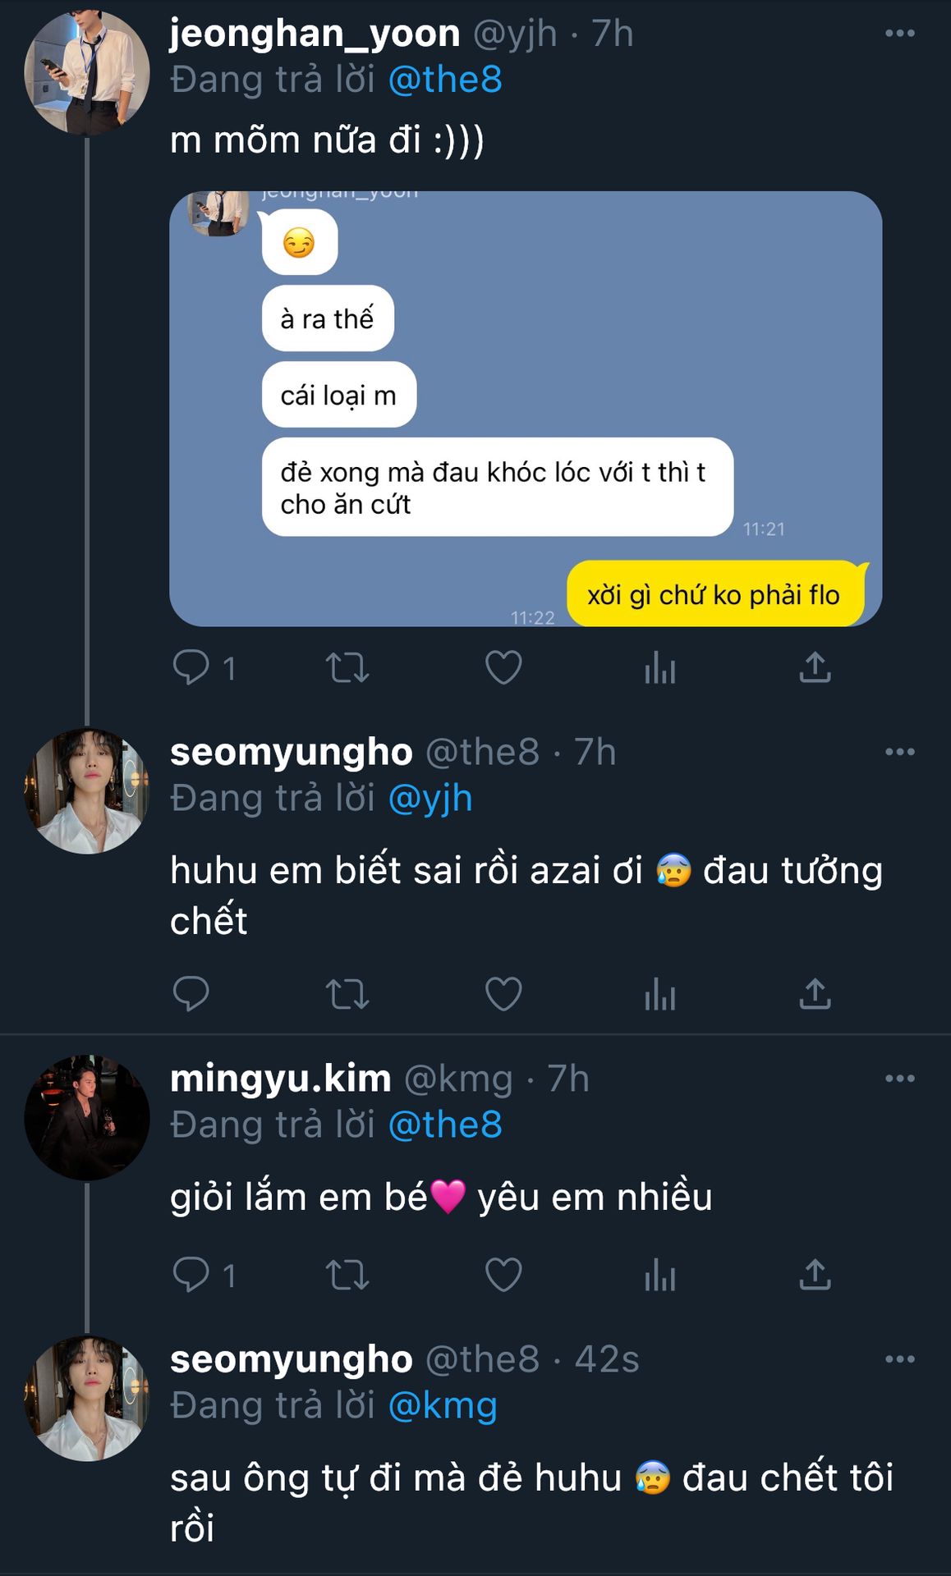
Task: Share jeonghan_yoon's tweet
Action: [x=815, y=667]
